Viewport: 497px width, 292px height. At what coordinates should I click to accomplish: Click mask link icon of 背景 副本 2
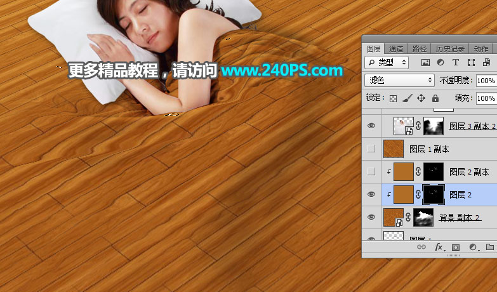coord(408,217)
